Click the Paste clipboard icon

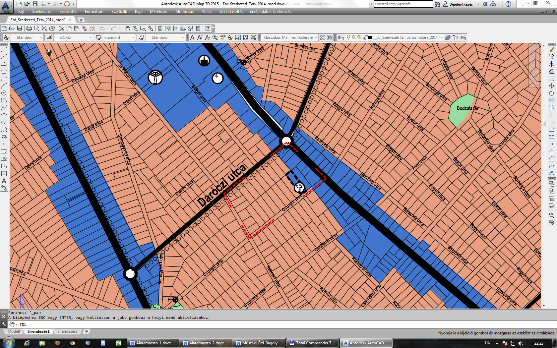pyautogui.click(x=77, y=29)
